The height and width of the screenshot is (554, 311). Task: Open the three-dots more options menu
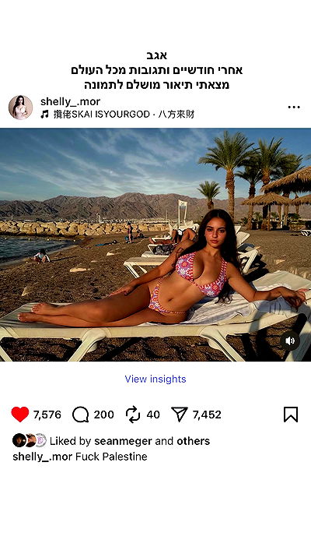tap(294, 107)
